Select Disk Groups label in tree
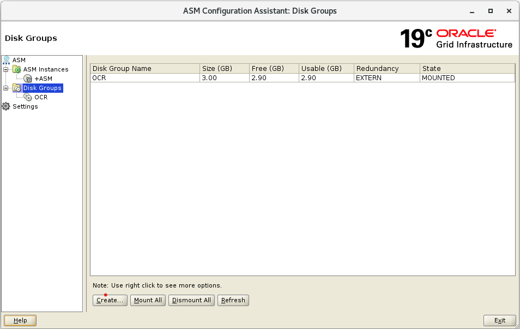520x329 pixels. (43, 88)
